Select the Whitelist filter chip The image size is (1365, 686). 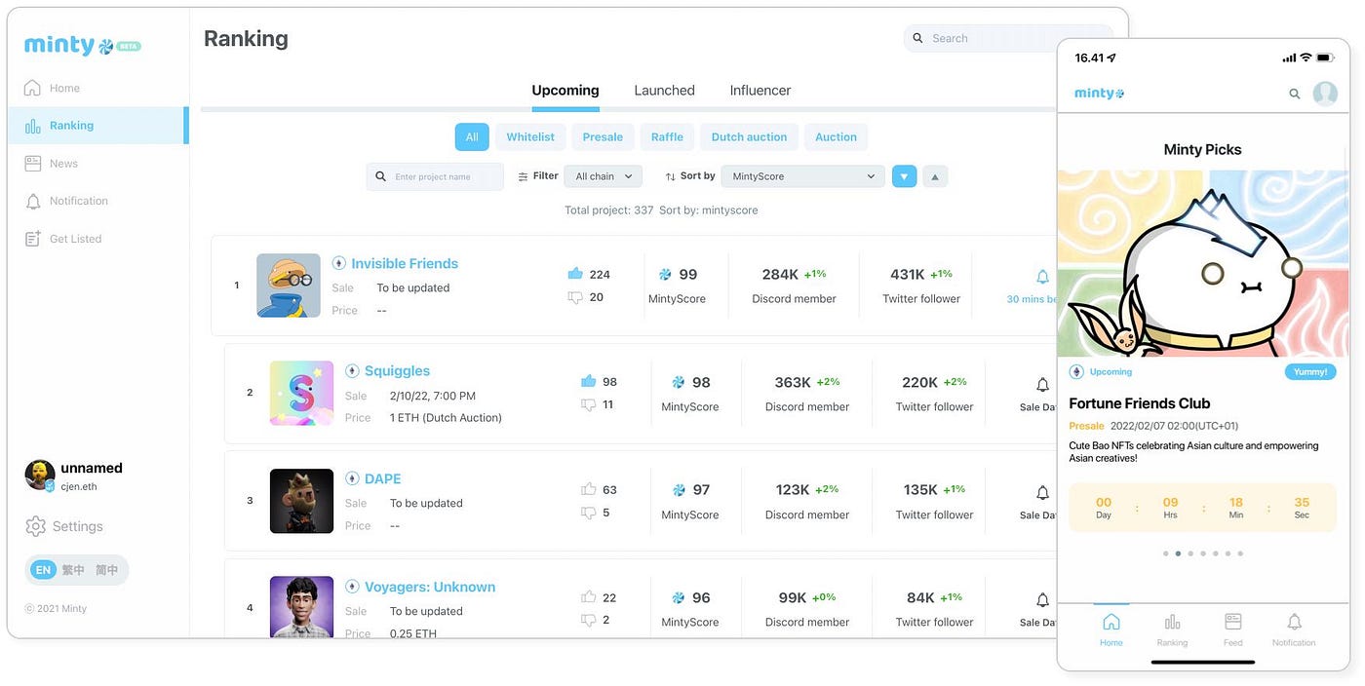click(530, 137)
